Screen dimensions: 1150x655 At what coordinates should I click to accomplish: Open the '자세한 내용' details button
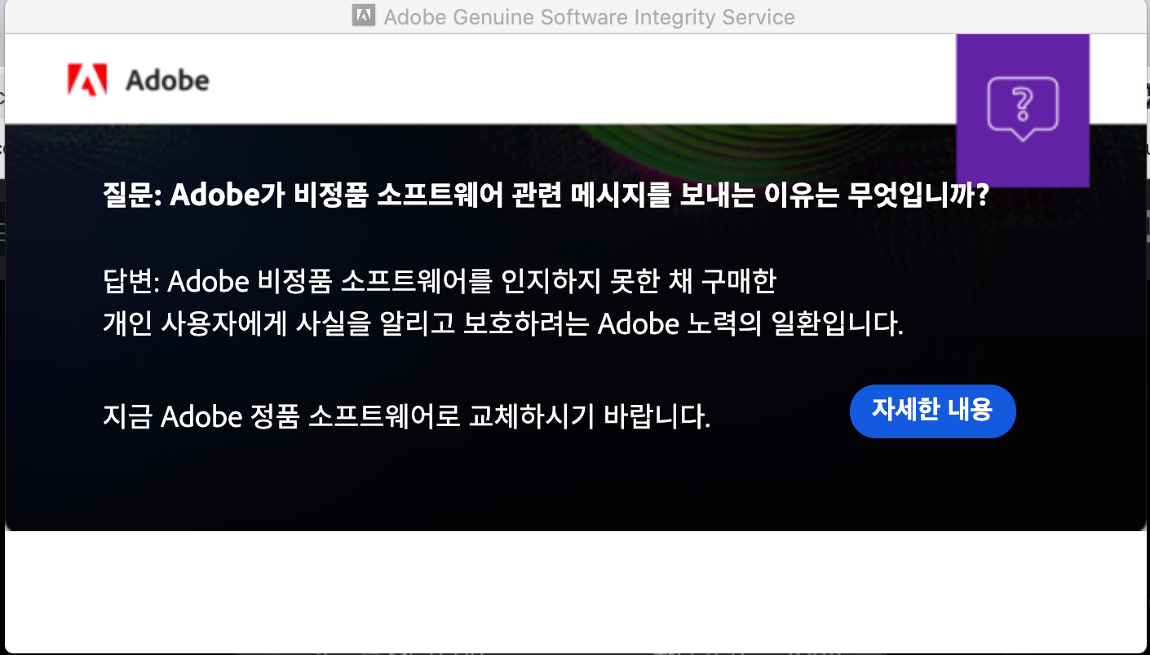[x=932, y=411]
